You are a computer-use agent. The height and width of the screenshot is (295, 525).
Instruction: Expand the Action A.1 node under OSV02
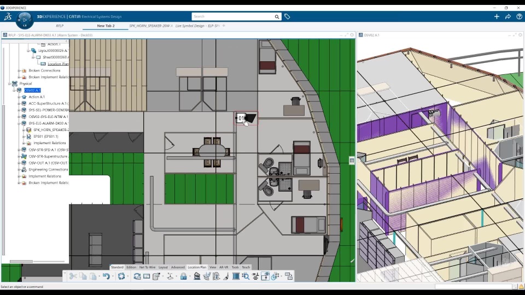(x=19, y=97)
